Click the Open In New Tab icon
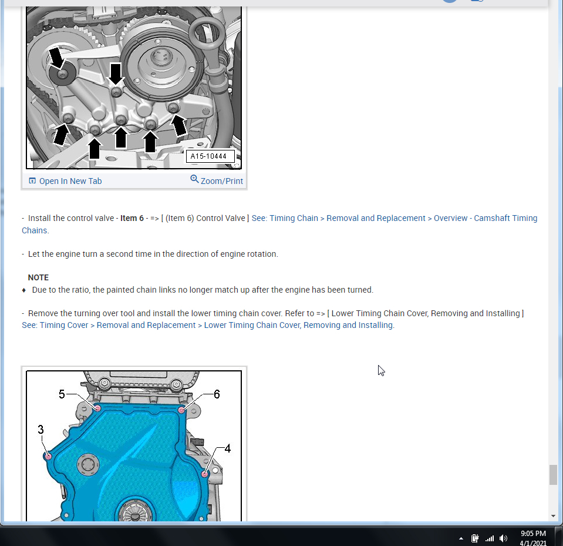Image resolution: width=563 pixels, height=546 pixels. click(32, 181)
